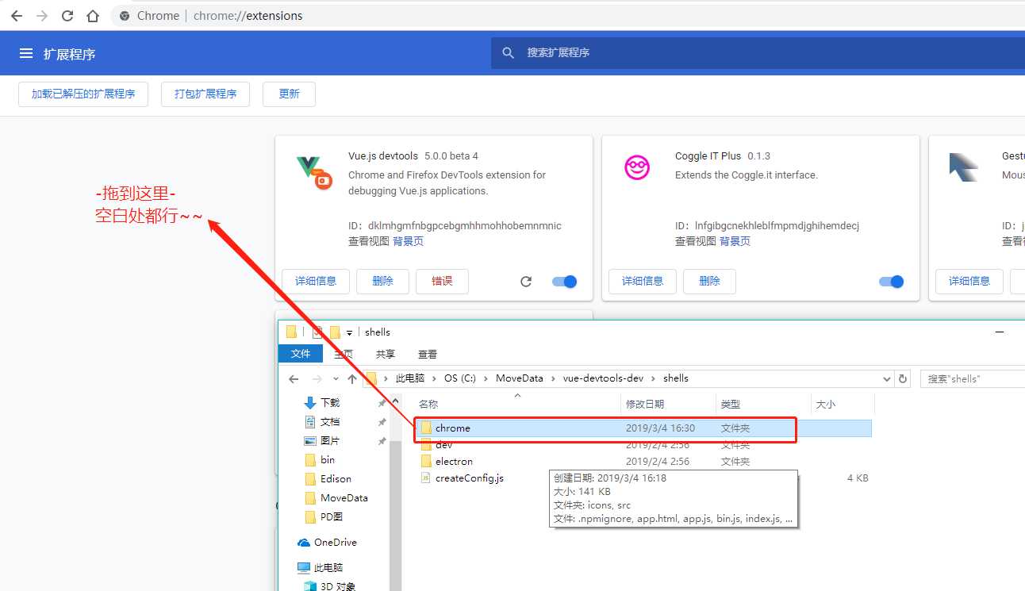Click the Vue.js devtools logo icon
Image resolution: width=1025 pixels, height=591 pixels.
(313, 171)
